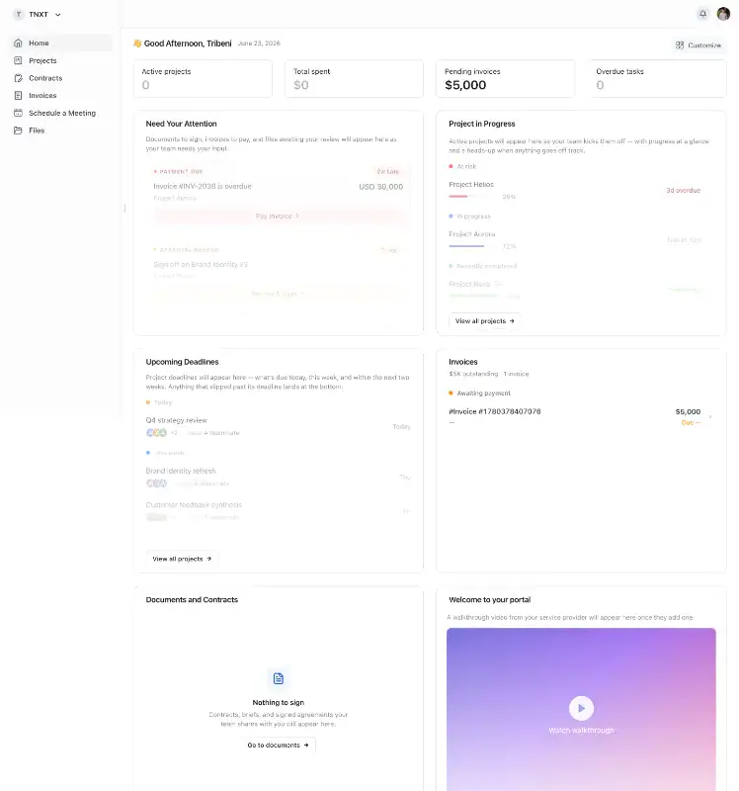
Task: Click the Awaiting payment status label
Action: (x=483, y=393)
